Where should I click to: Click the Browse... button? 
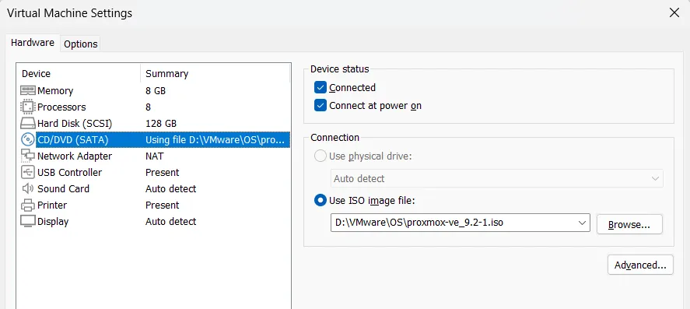629,224
